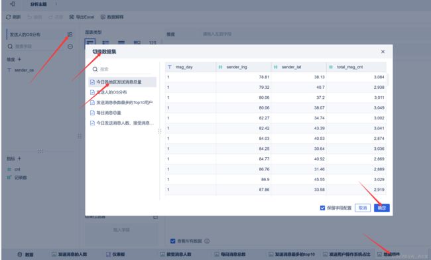
Task: Add a metric with the 指标 plus icon
Action: click(x=19, y=159)
